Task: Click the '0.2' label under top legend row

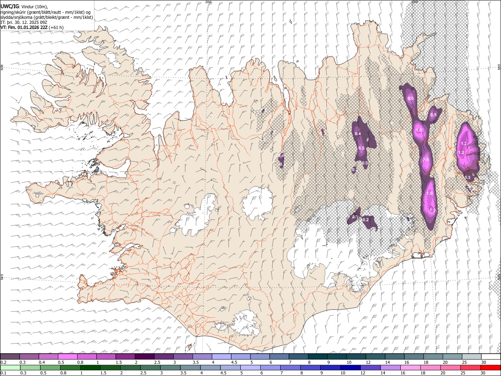Action: pos(4,362)
